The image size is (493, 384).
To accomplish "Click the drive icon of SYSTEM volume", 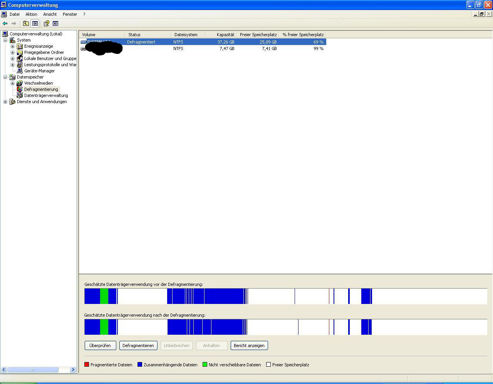I will (84, 42).
